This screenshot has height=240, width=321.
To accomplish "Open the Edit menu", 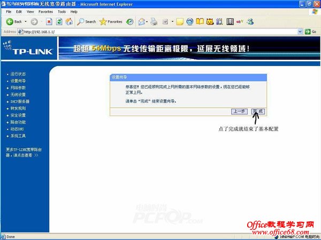I will click(19, 12).
